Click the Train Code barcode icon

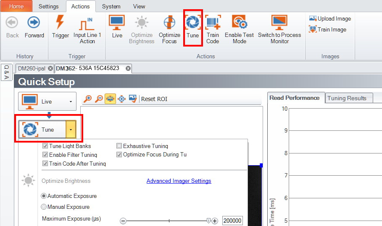pos(213,23)
